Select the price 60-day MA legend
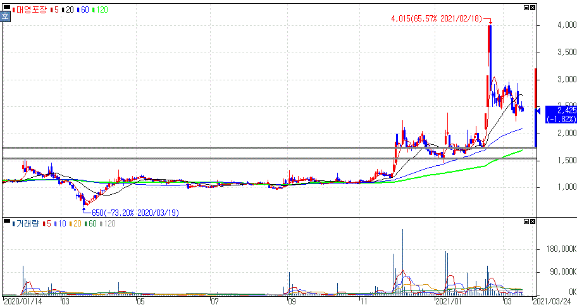Viewport: 577px width, 305px height. (83, 10)
